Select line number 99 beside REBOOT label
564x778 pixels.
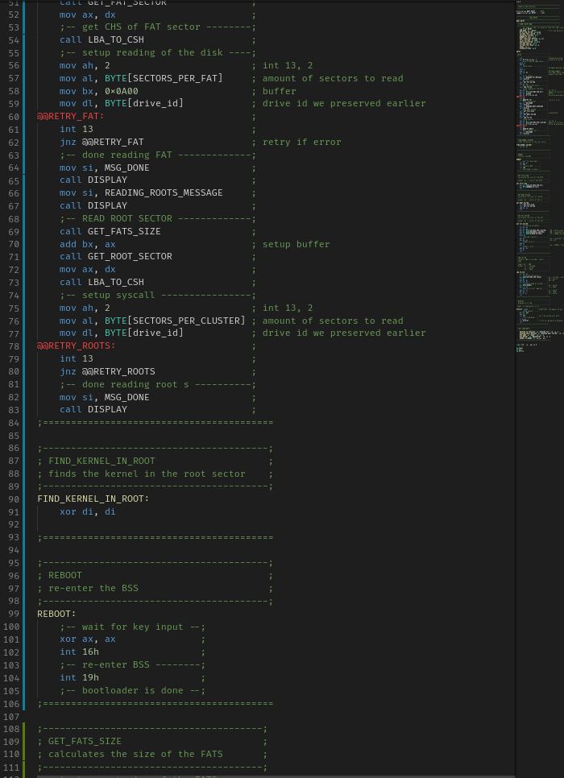(13, 614)
